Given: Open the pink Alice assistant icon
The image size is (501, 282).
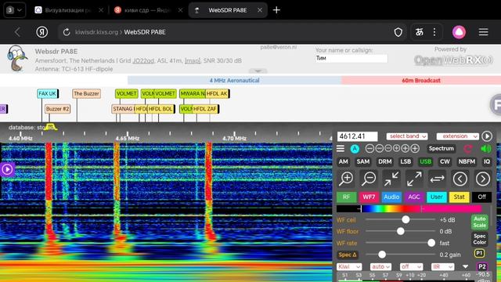Looking at the screenshot, I should coord(459,32).
